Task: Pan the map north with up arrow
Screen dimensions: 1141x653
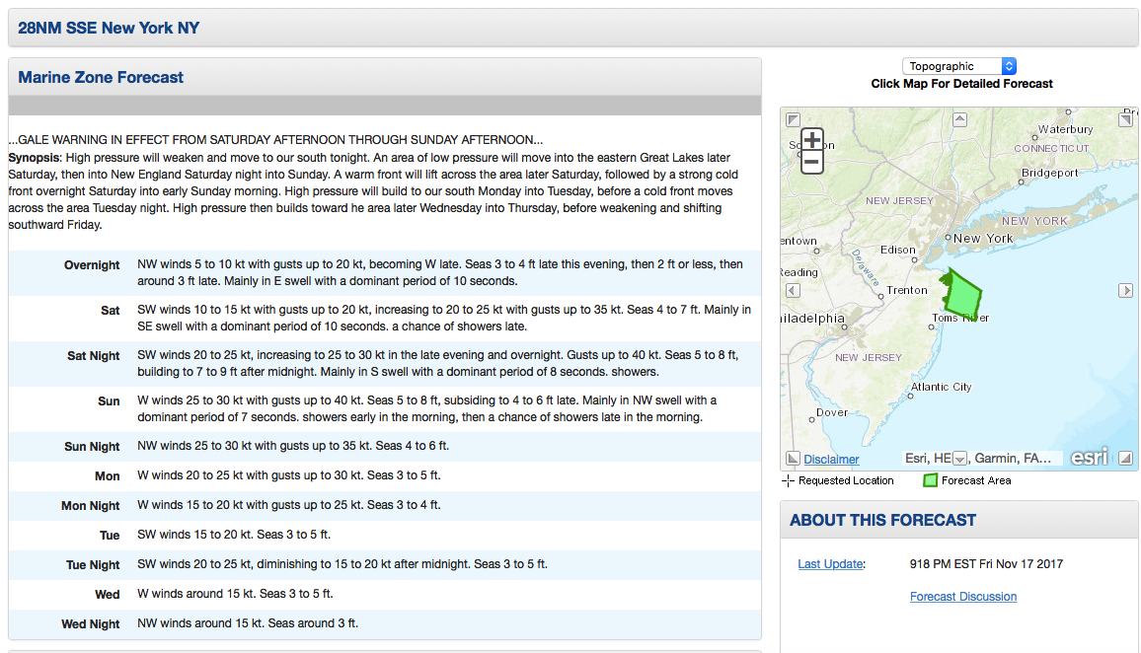Action: 958,120
